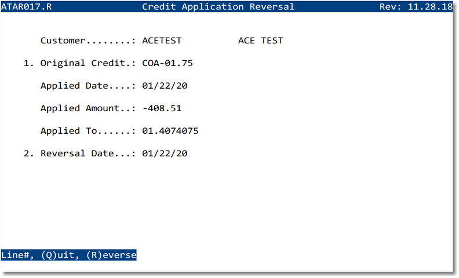The width and height of the screenshot is (459, 278).
Task: Select line number 1 for Original Credit
Action: coord(28,63)
